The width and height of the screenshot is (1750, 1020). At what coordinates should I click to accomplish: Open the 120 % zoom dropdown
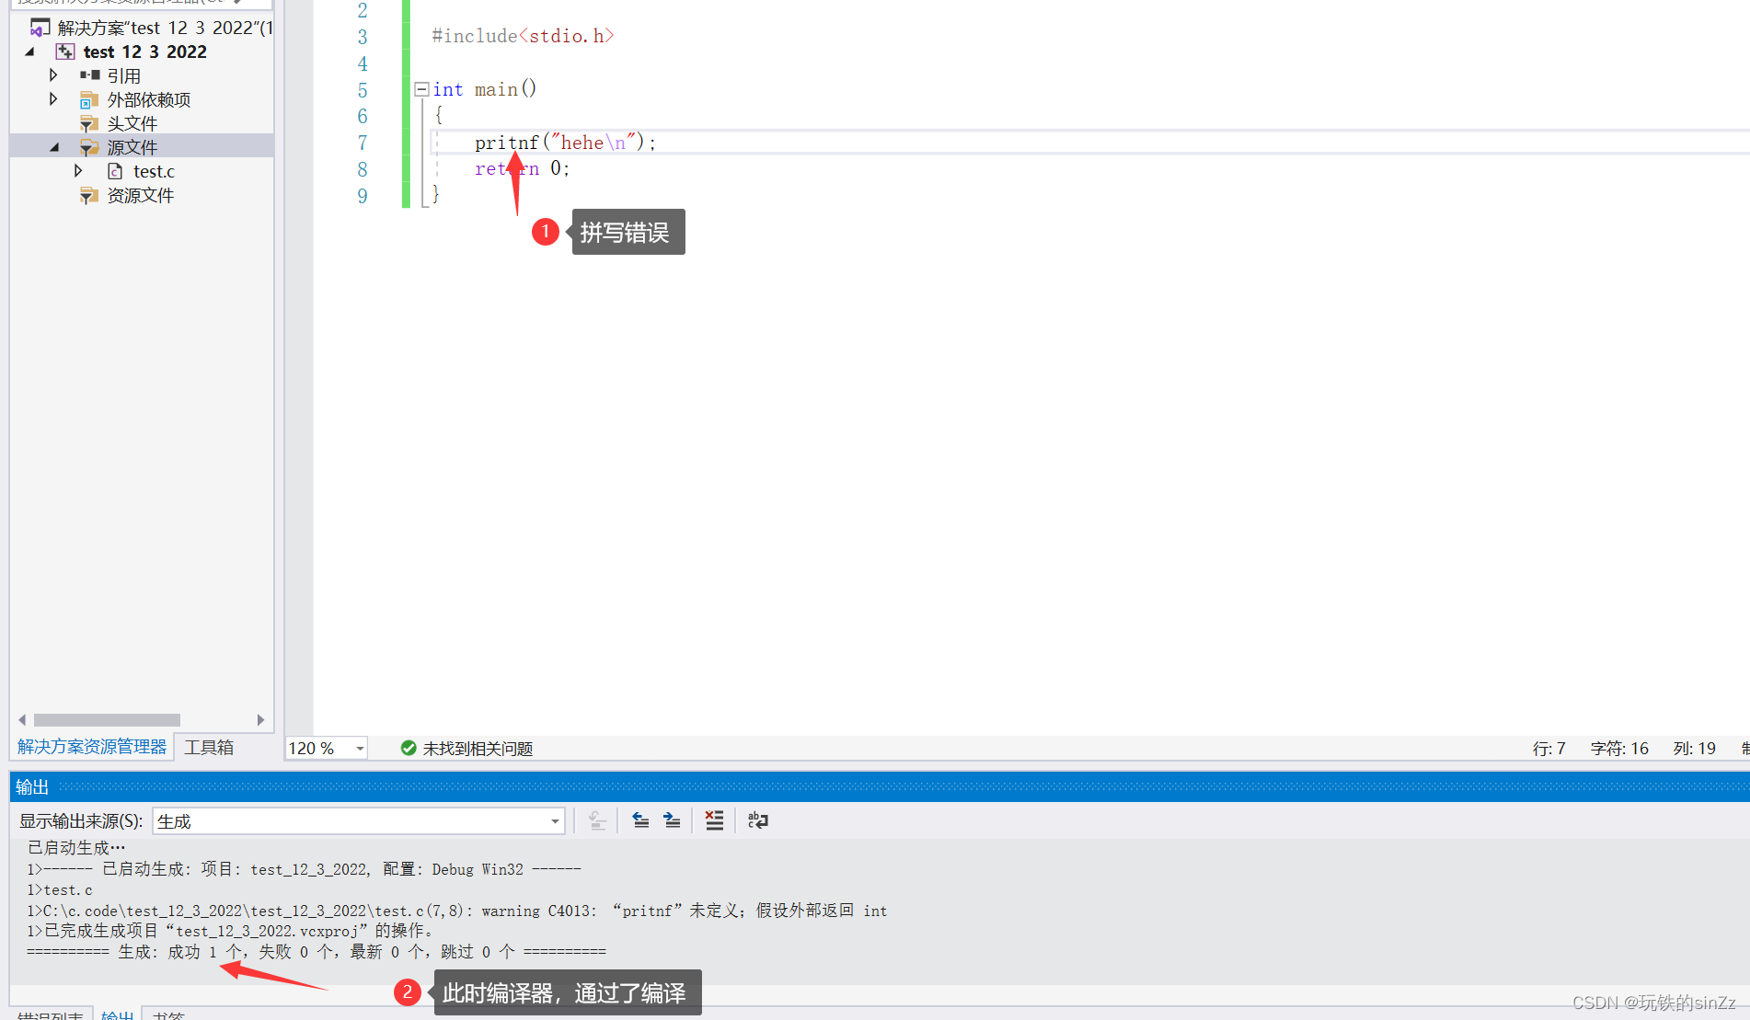tap(360, 749)
